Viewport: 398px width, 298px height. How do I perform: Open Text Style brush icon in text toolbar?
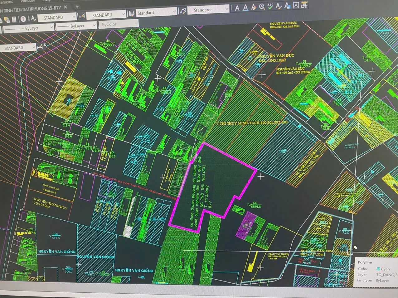click(x=279, y=6)
